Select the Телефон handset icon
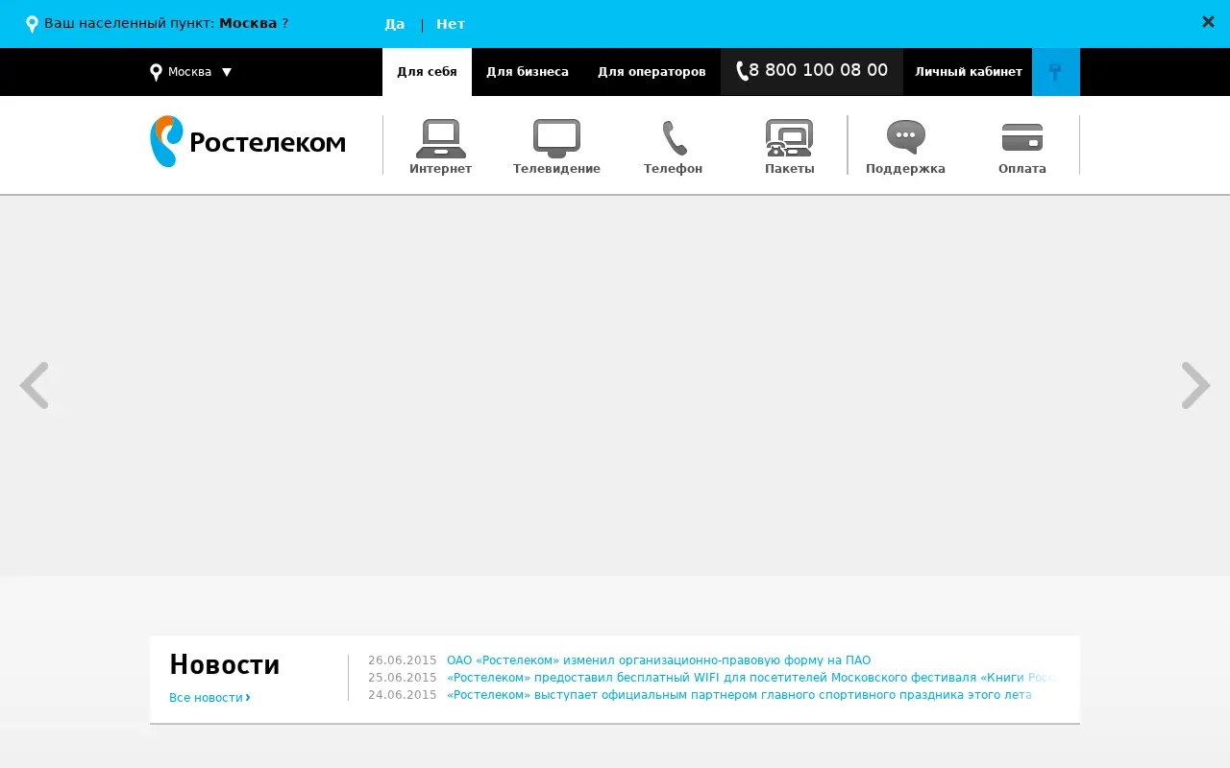The height and width of the screenshot is (768, 1230). 674,138
